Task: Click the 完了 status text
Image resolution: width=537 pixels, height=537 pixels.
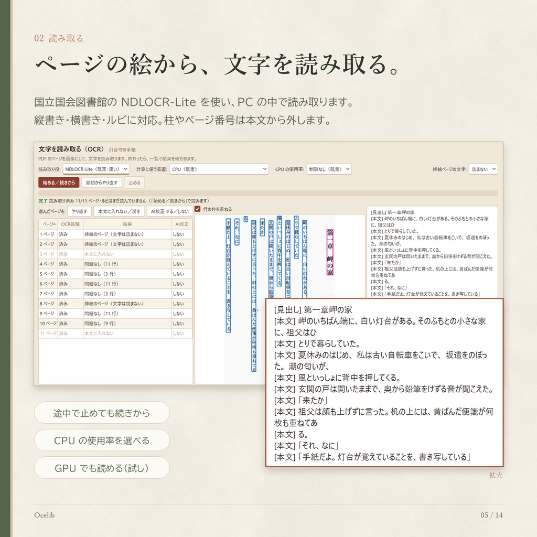Action: click(43, 201)
